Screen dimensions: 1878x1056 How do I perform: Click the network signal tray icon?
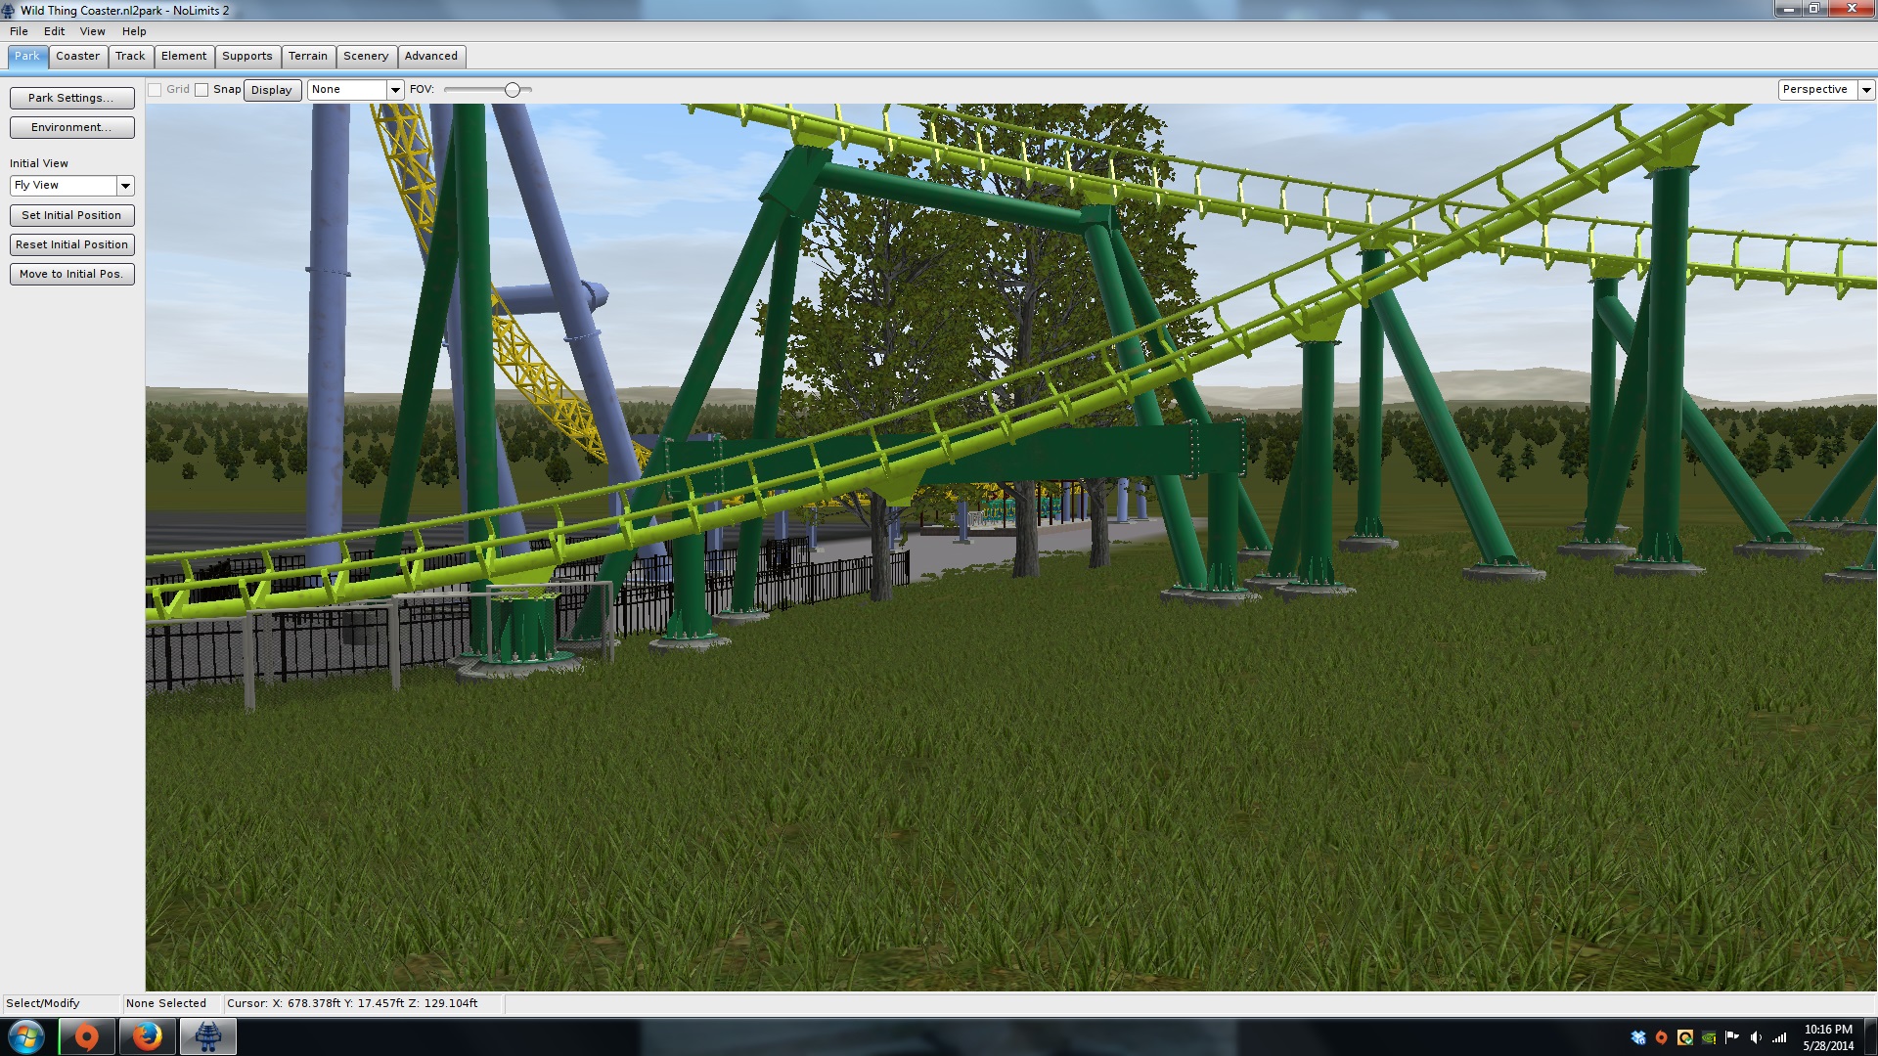(1779, 1037)
